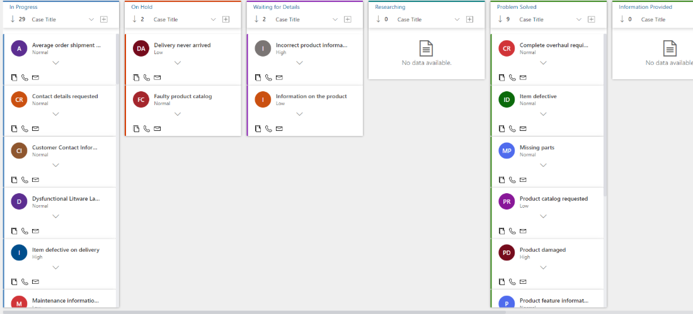
Task: Expand the Faulty product catalog card details
Action: [x=178, y=115]
